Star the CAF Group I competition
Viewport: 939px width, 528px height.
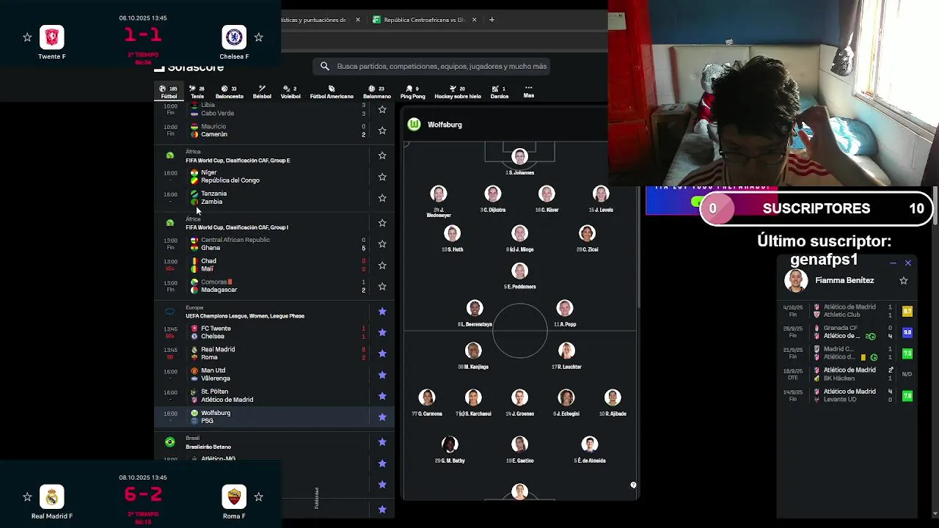click(382, 223)
